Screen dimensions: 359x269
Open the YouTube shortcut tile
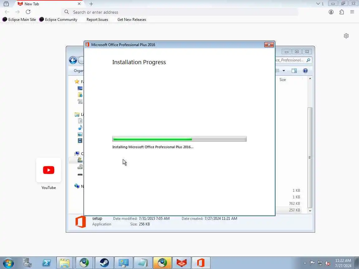49,170
